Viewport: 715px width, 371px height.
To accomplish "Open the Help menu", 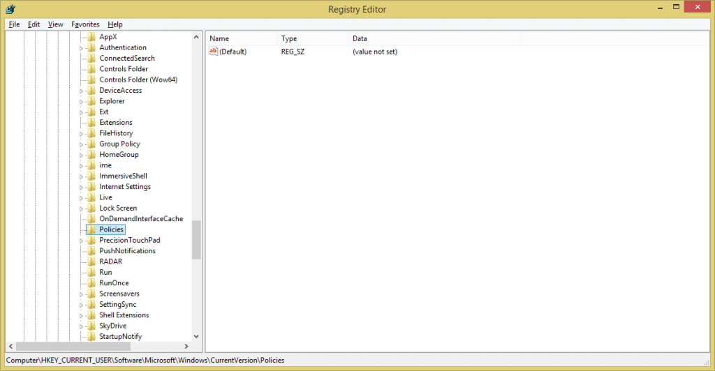I will (x=115, y=24).
